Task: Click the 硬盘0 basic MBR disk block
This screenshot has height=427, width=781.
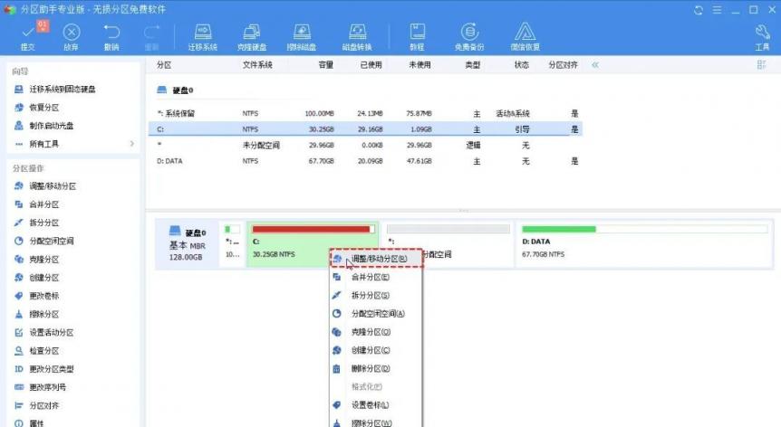Action: [188, 244]
